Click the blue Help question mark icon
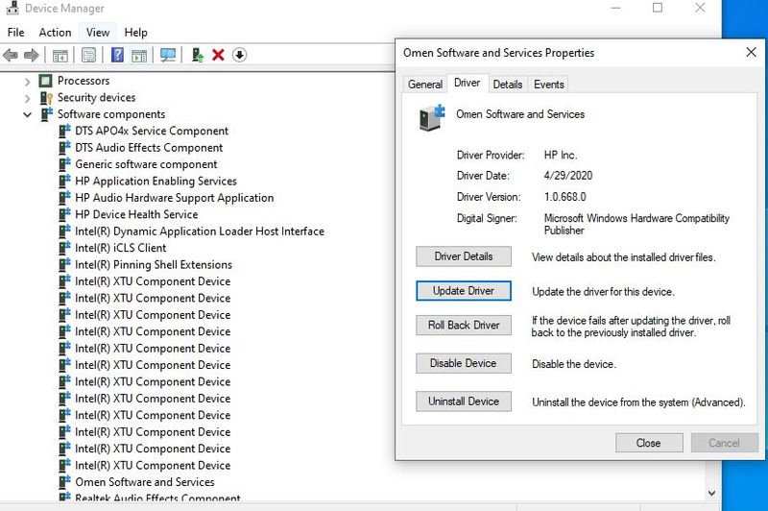 (x=117, y=56)
